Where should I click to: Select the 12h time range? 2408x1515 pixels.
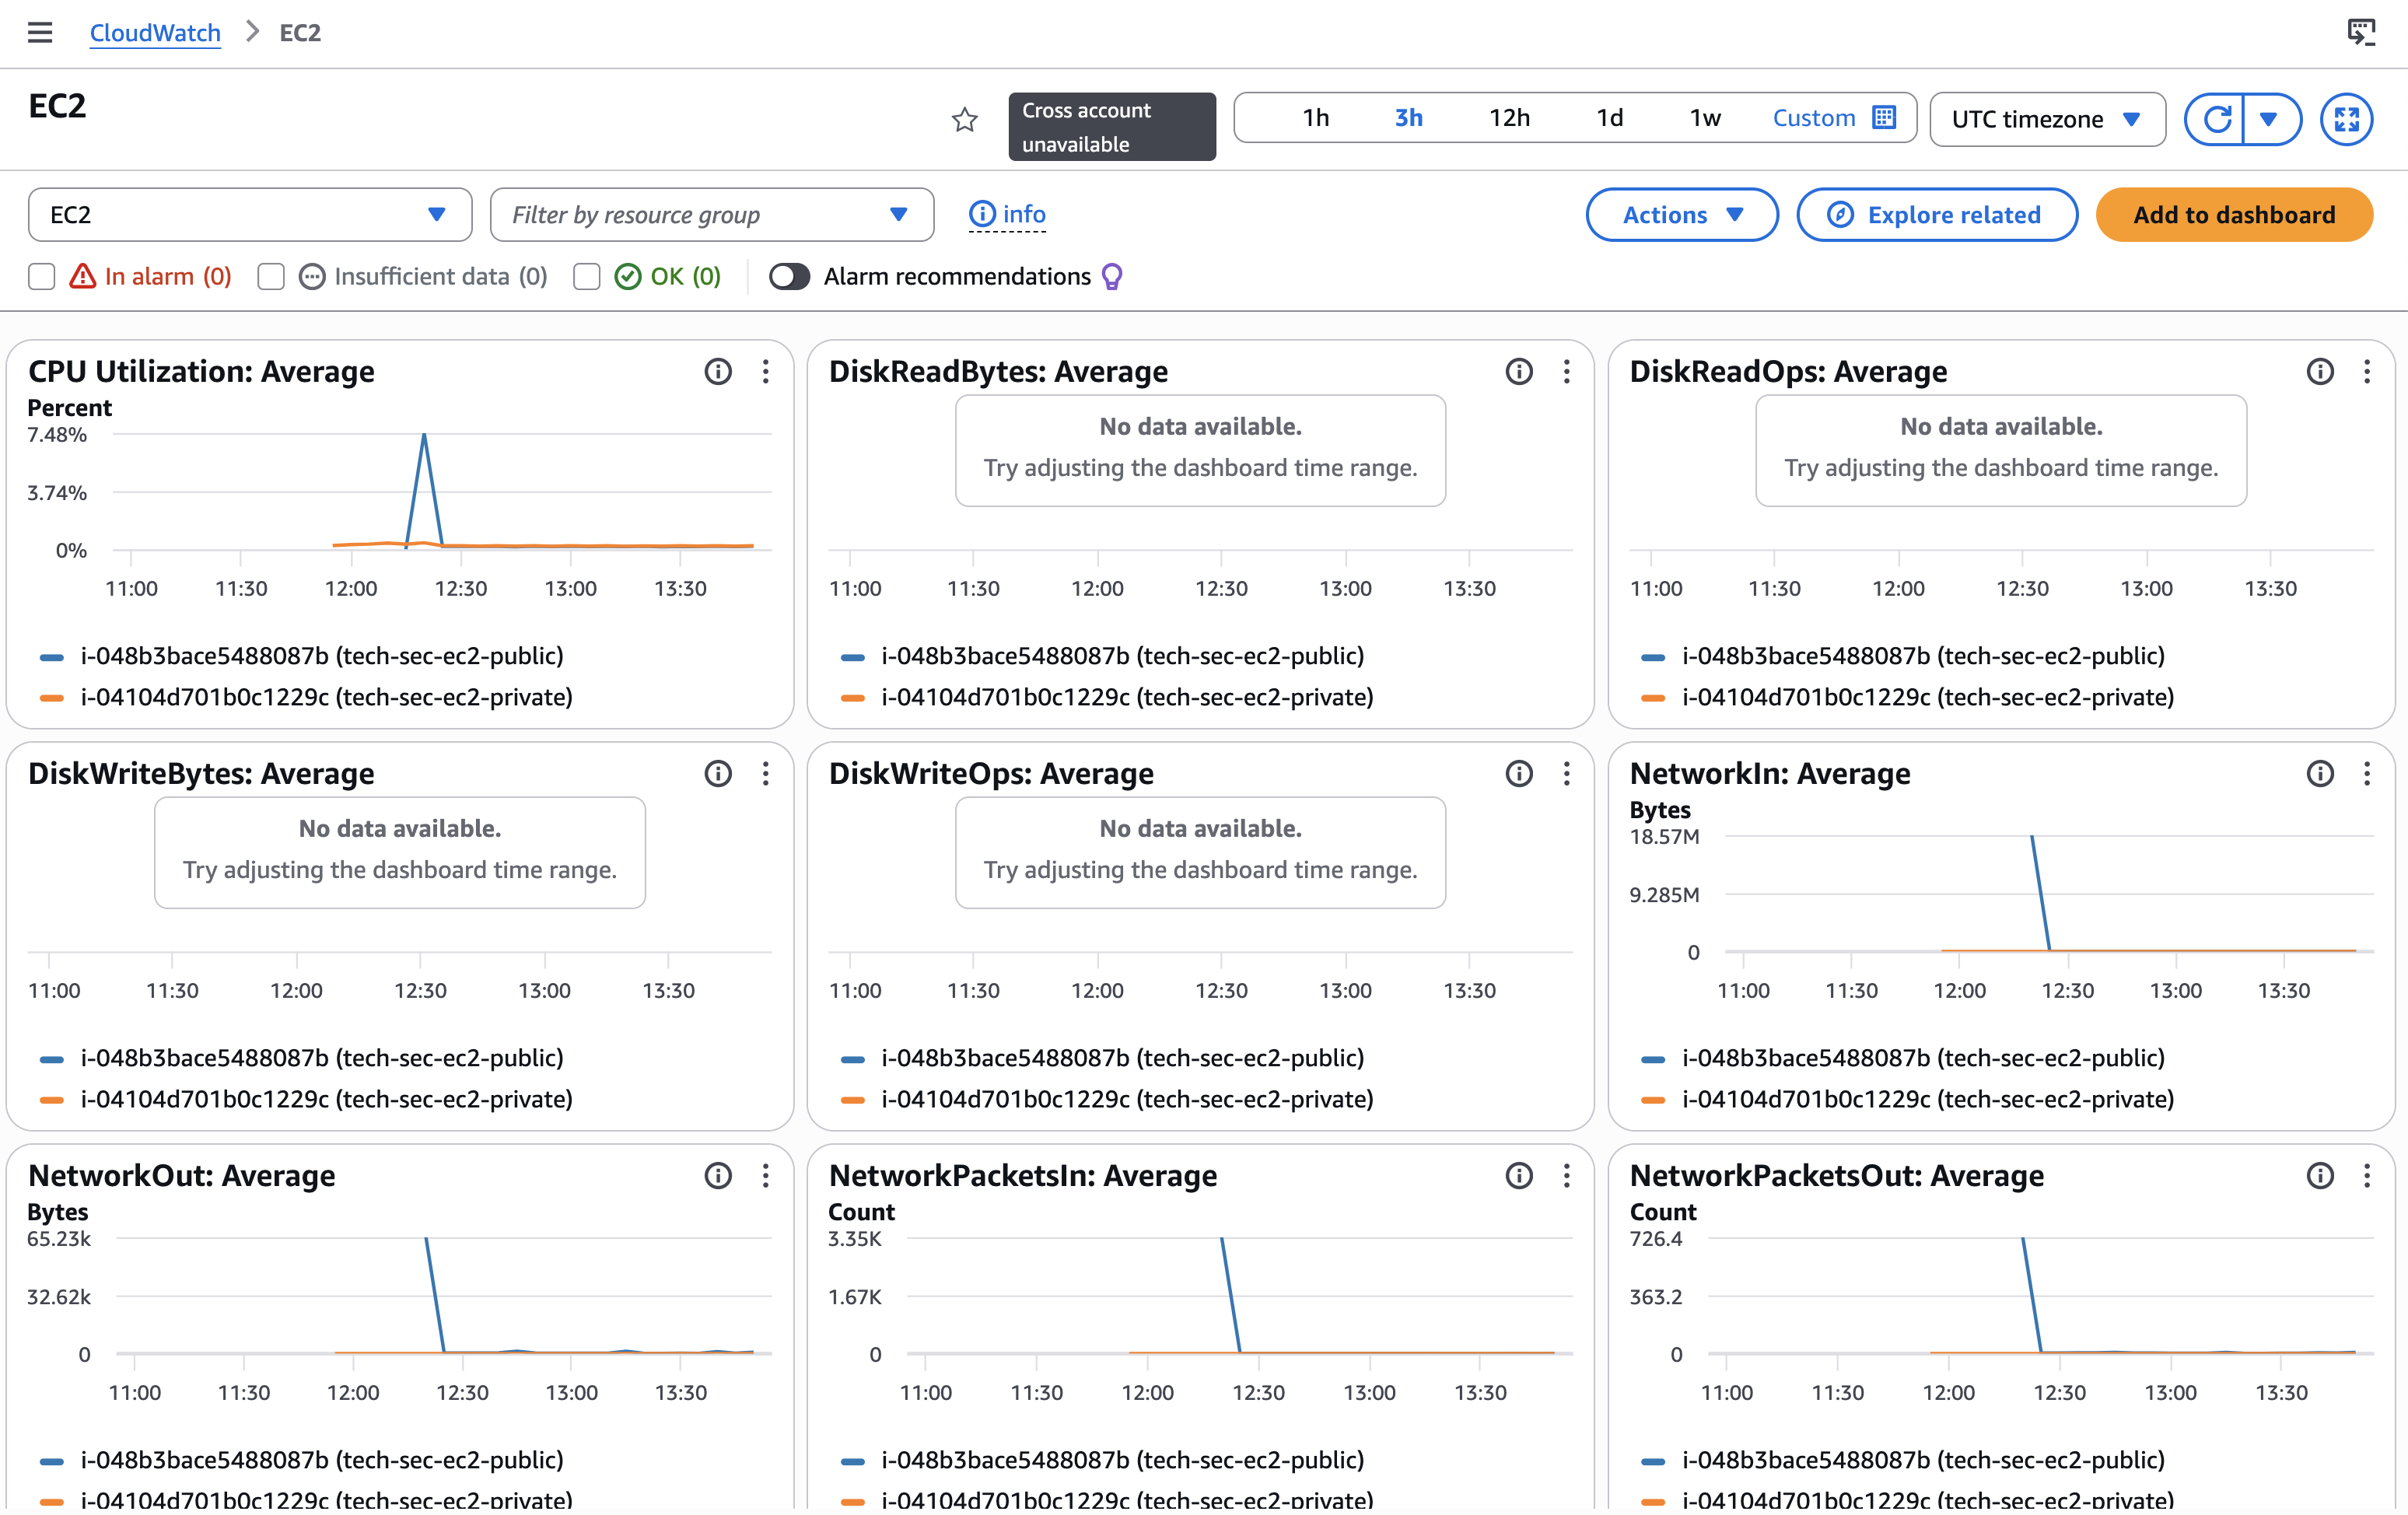click(x=1509, y=117)
